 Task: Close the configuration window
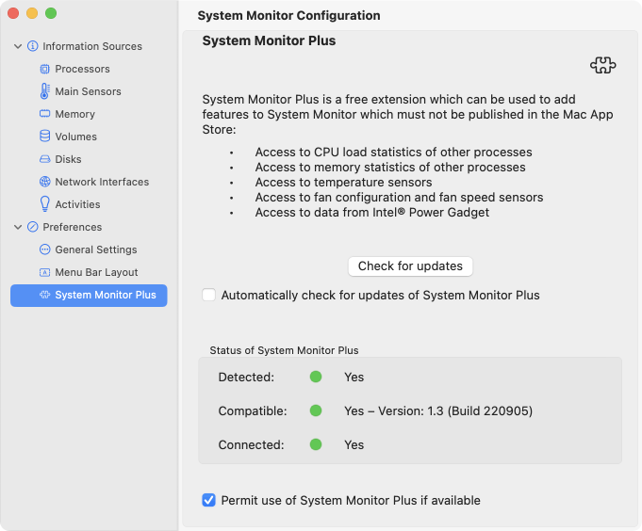[13, 13]
